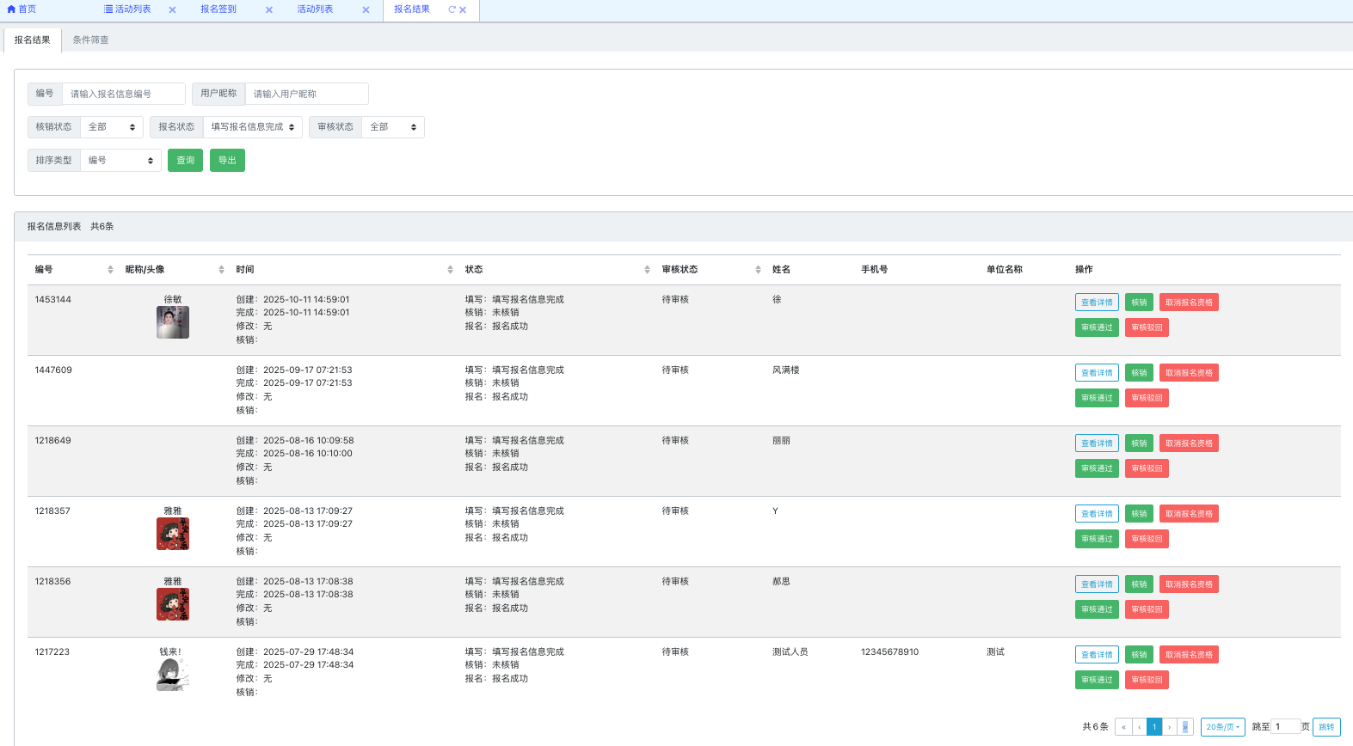Click the 导出 export button
This screenshot has width=1353, height=746.
point(227,161)
